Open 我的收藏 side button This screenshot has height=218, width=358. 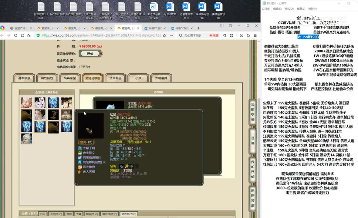click(x=252, y=112)
